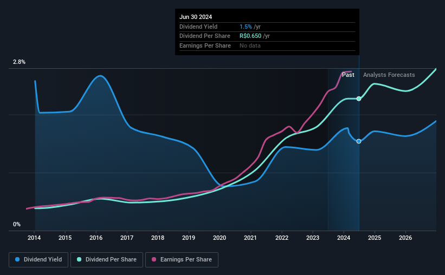Toggle the Dividend Per Share legend button

tap(107, 260)
